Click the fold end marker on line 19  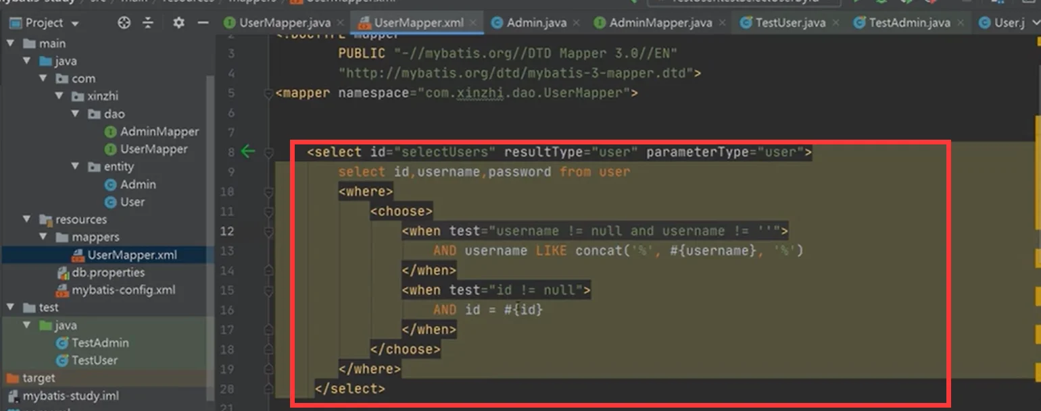point(269,369)
